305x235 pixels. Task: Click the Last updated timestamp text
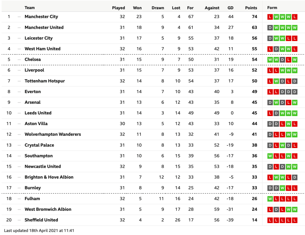(39, 231)
